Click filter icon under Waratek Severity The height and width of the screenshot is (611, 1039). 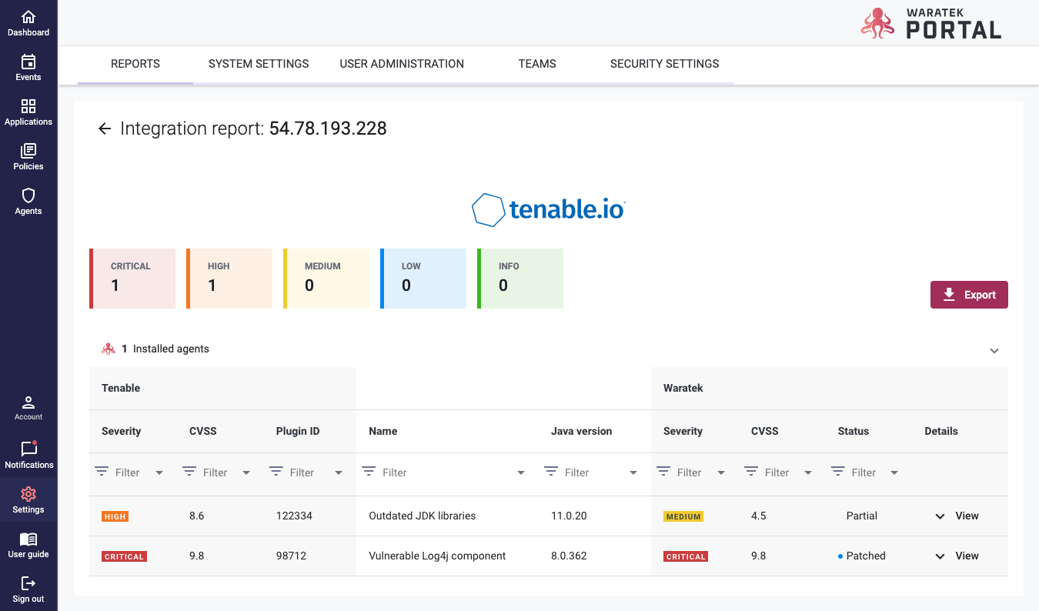pos(663,472)
